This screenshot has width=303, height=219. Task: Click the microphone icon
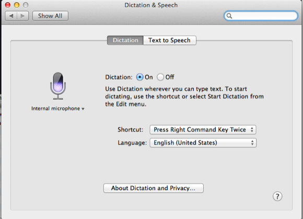[x=58, y=86]
